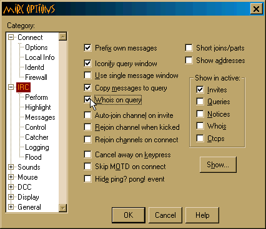266x229 pixels.
Task: Open Flood settings
Action: pyautogui.click(x=33, y=157)
